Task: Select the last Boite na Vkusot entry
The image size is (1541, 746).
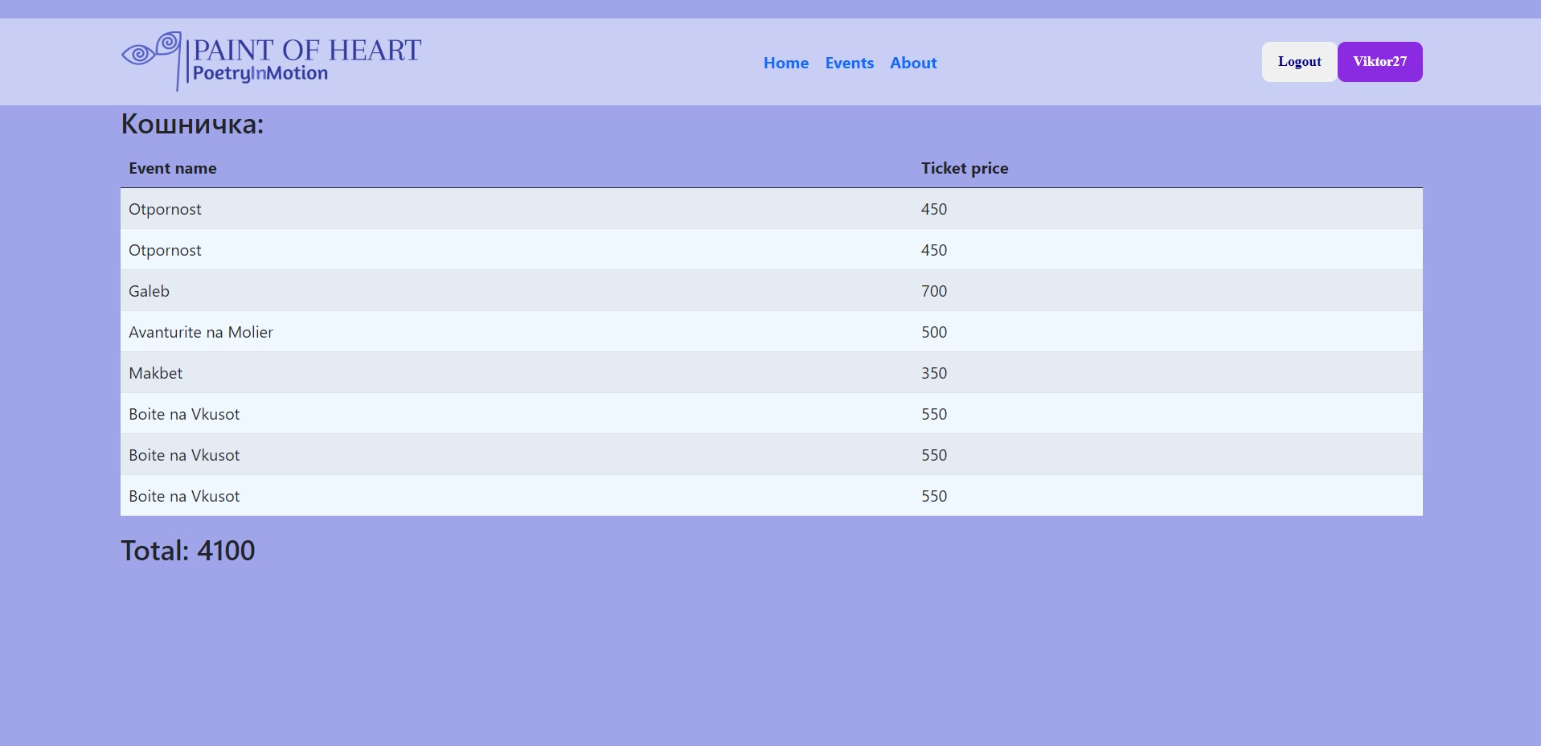Action: click(x=184, y=496)
